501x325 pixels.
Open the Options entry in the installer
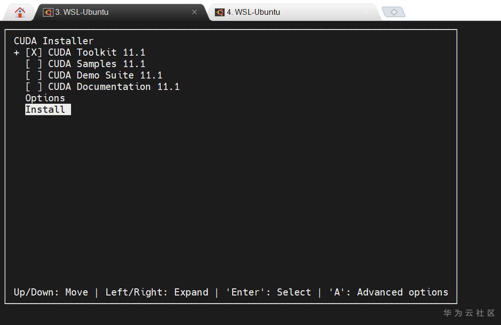click(x=45, y=98)
